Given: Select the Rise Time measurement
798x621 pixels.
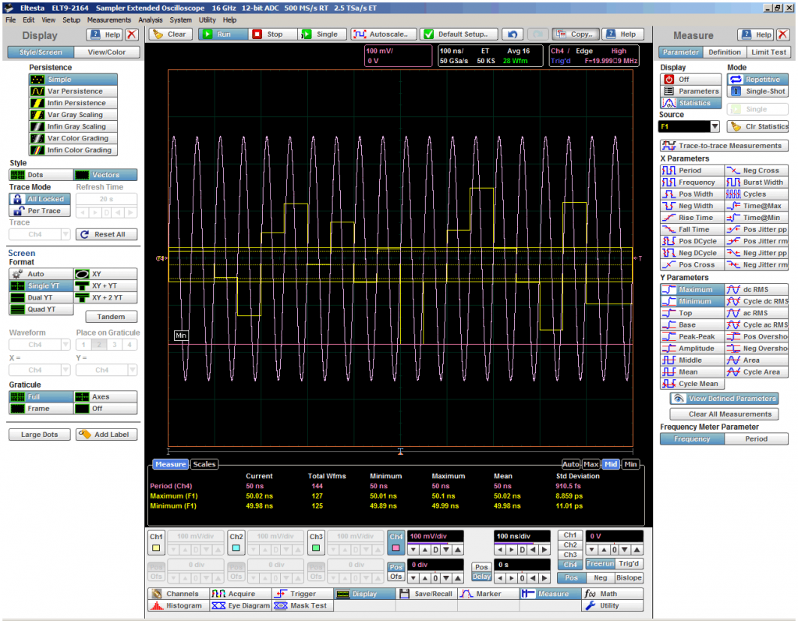Looking at the screenshot, I should tap(691, 218).
